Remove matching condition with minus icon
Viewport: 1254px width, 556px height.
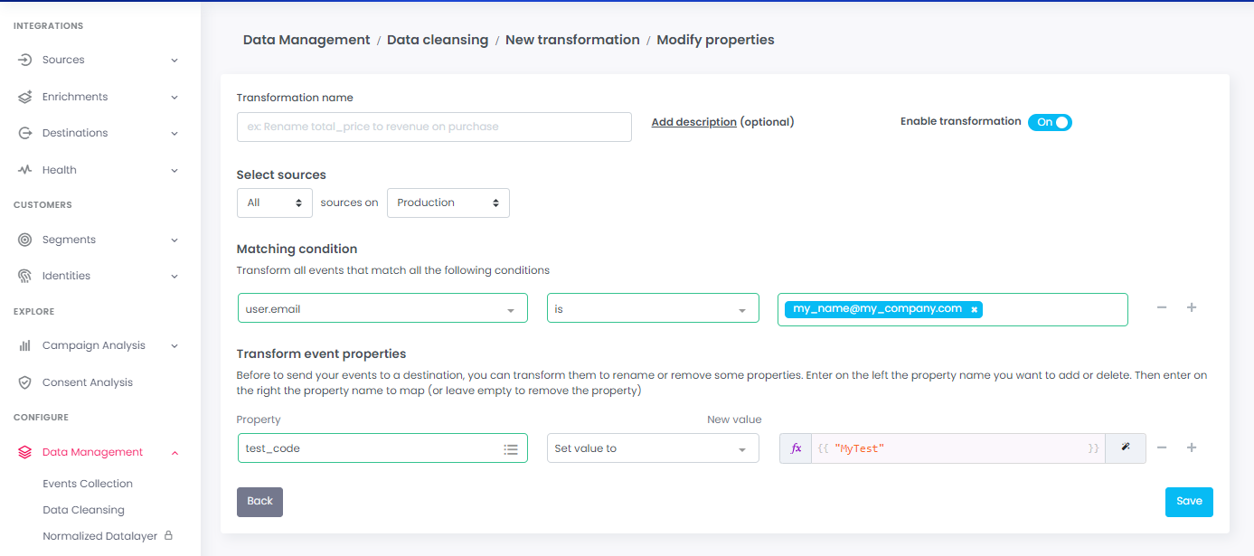[1162, 307]
